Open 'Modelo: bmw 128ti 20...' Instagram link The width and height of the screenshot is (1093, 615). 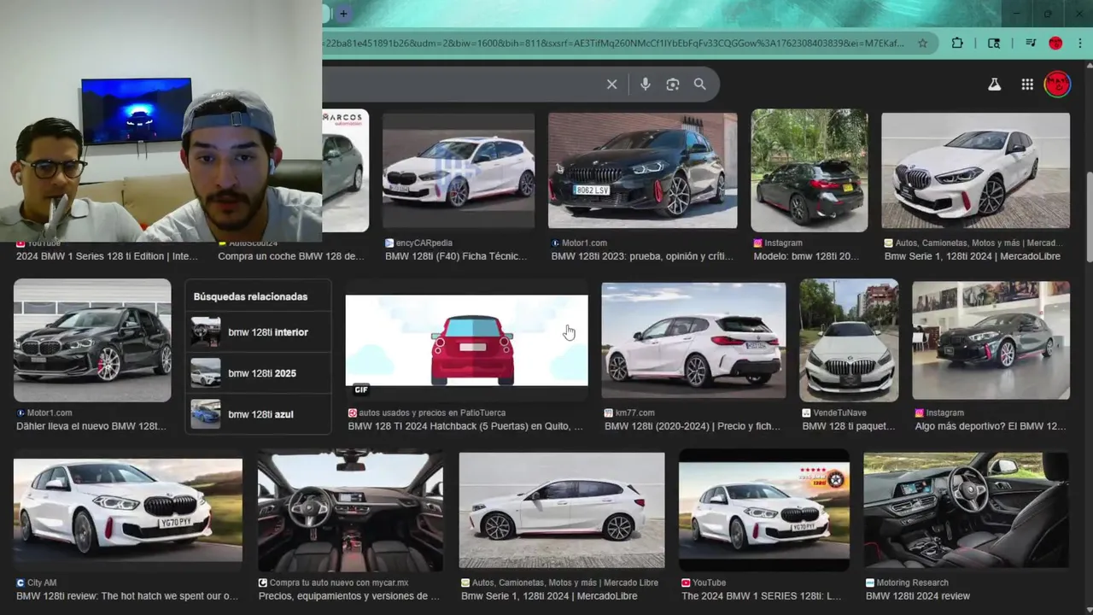tap(806, 256)
